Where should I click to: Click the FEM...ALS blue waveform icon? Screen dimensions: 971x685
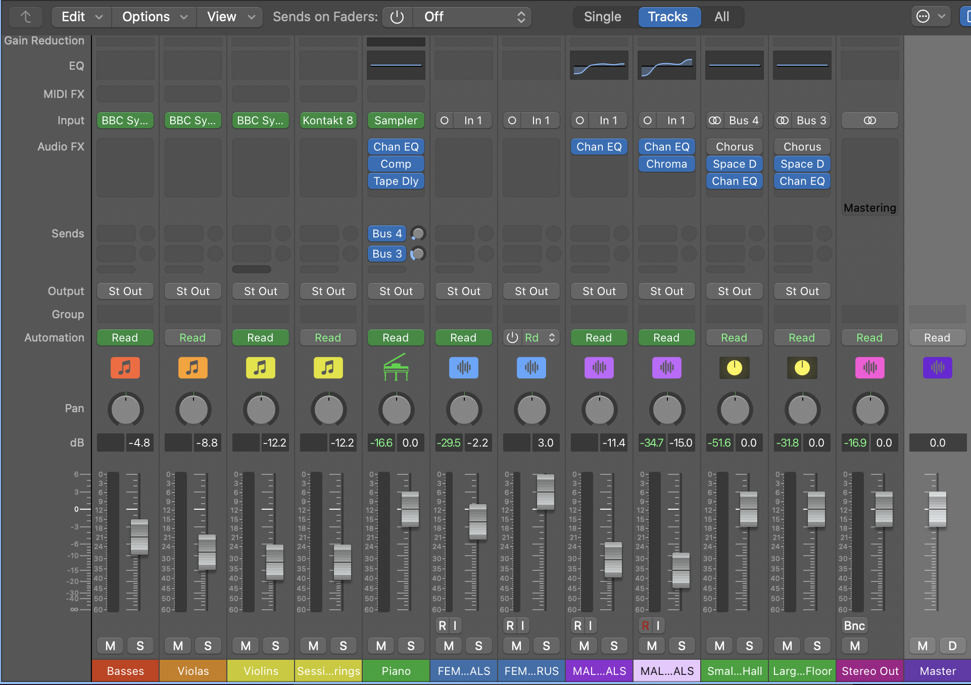pos(463,367)
